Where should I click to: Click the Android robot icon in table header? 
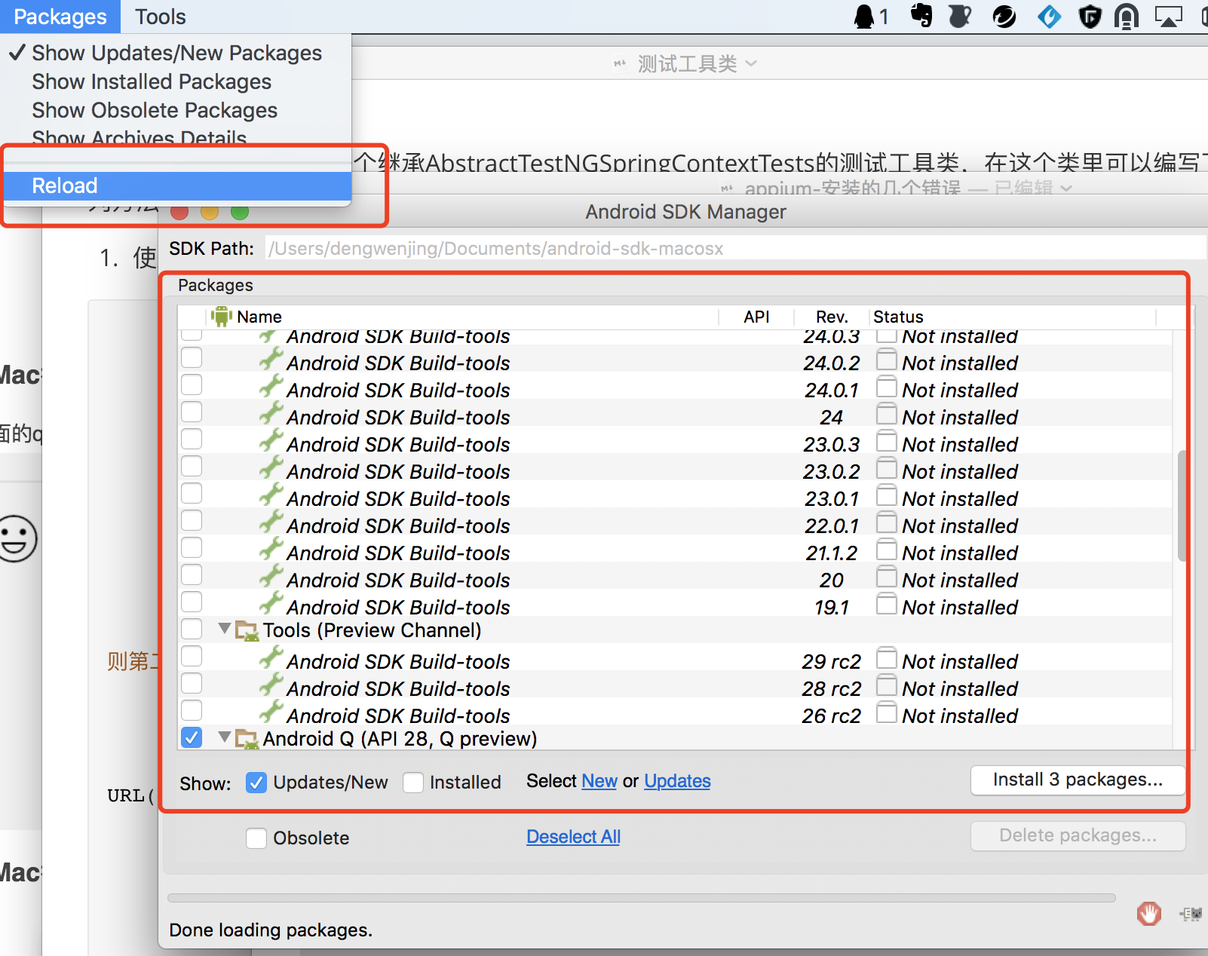221,316
